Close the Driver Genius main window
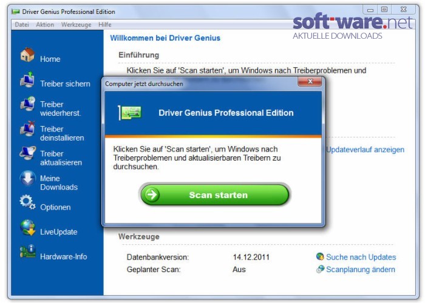 pyautogui.click(x=403, y=10)
